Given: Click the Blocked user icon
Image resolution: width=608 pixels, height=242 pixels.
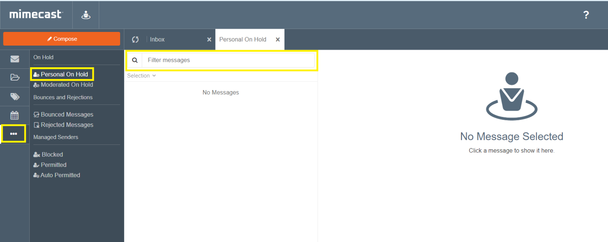Looking at the screenshot, I should click(36, 155).
